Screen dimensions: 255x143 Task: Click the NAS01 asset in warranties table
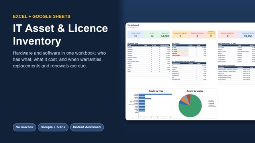tap(220, 50)
